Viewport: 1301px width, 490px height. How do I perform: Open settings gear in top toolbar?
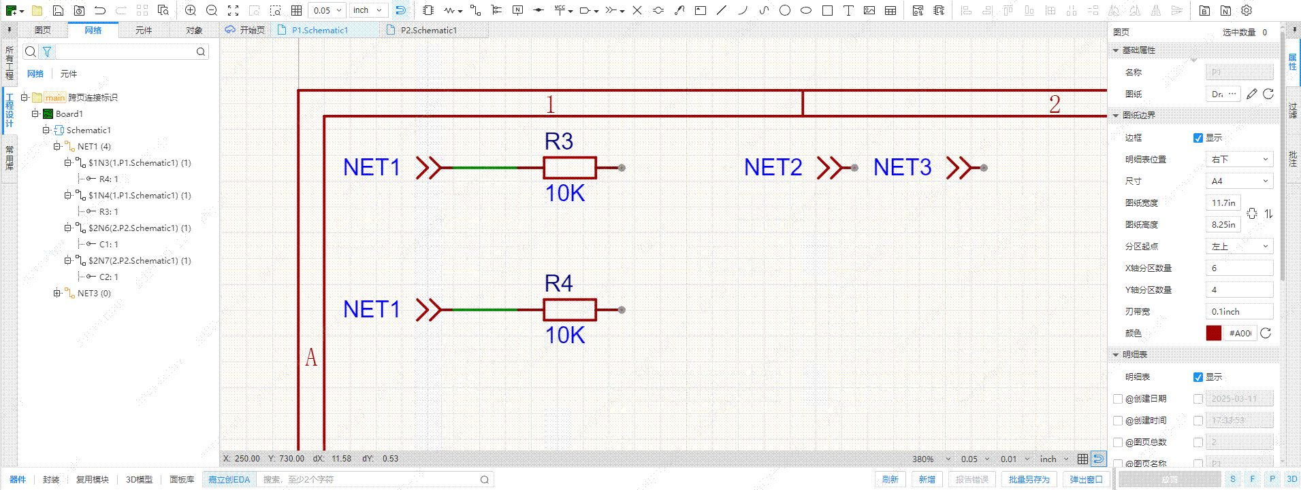click(1247, 10)
